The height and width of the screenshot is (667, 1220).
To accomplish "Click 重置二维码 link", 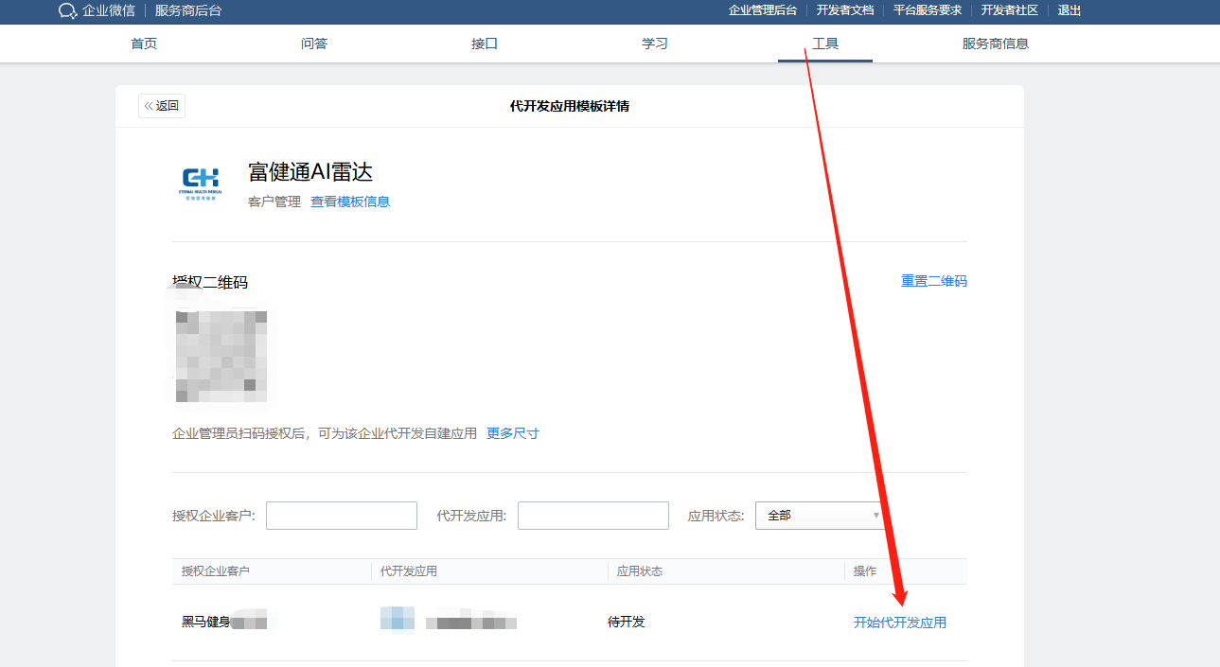I will click(934, 281).
